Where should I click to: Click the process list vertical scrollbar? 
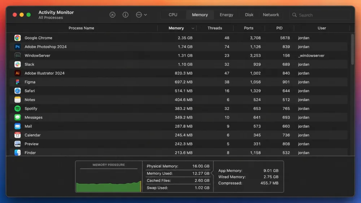tap(352, 49)
